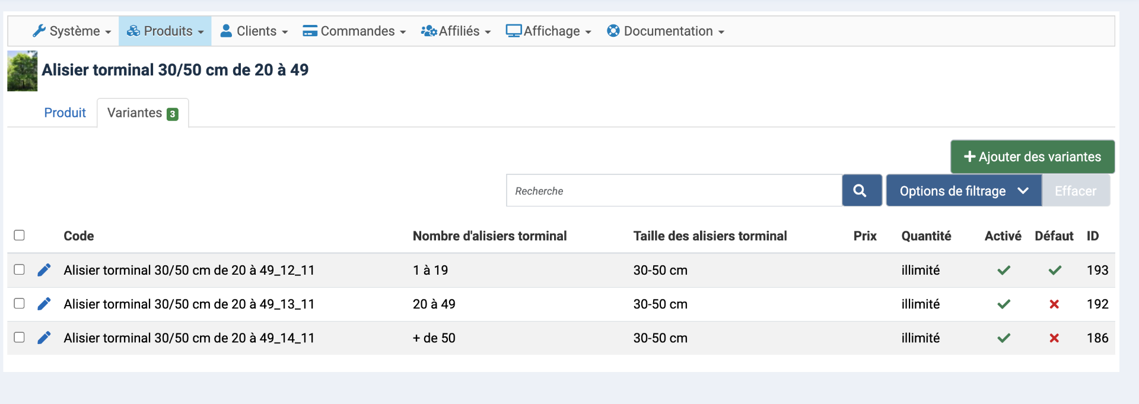1139x404 pixels.
Task: Click the green default checkmark for variant 193
Action: pos(1054,271)
